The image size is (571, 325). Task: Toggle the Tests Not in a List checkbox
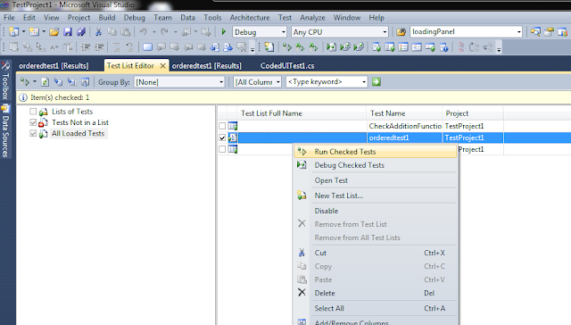pos(33,122)
